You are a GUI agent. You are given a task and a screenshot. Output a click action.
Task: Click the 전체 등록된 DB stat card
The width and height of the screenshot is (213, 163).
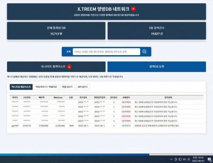pyautogui.click(x=56, y=31)
